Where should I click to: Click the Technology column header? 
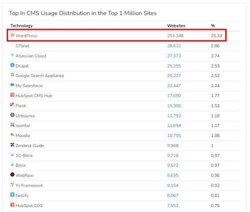pos(21,25)
